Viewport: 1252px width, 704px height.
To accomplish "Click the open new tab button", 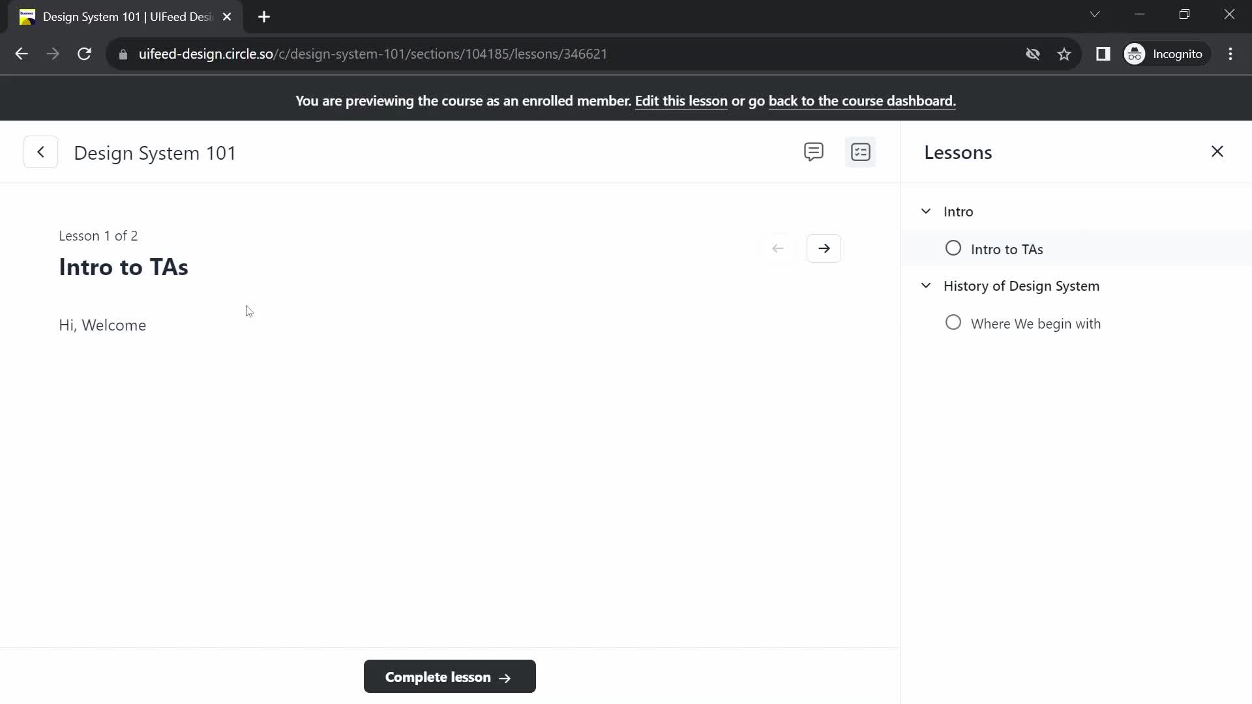I will [264, 17].
